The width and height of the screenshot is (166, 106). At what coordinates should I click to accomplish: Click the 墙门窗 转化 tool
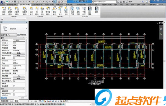48,11
